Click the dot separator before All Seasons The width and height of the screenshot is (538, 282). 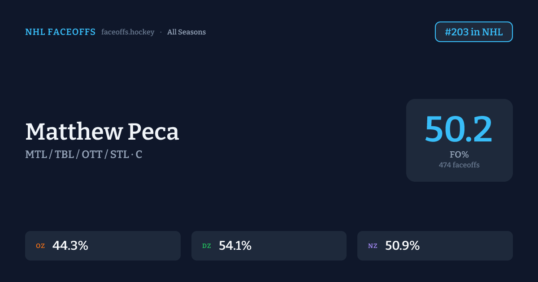point(161,32)
